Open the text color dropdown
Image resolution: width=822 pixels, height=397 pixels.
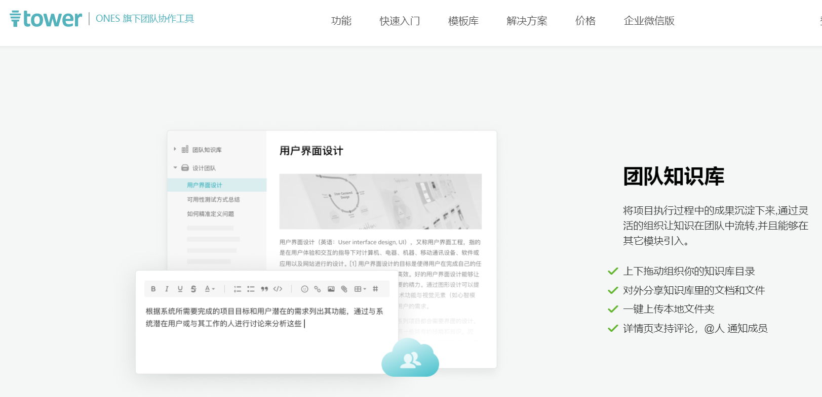pos(209,289)
